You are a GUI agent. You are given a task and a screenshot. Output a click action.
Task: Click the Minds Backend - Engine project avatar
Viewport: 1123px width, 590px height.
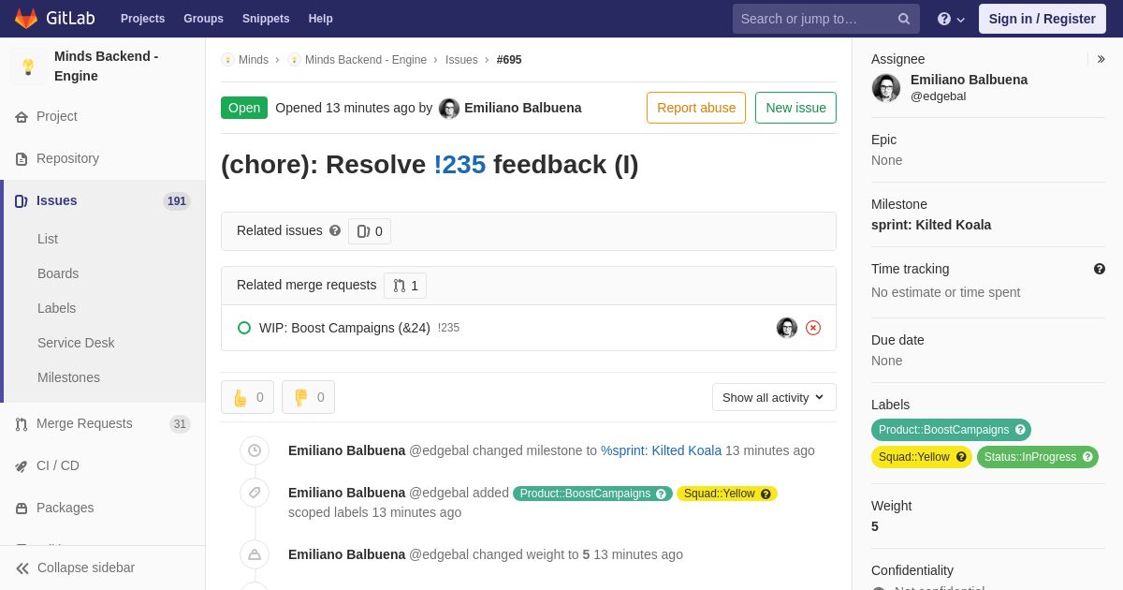[x=28, y=66]
